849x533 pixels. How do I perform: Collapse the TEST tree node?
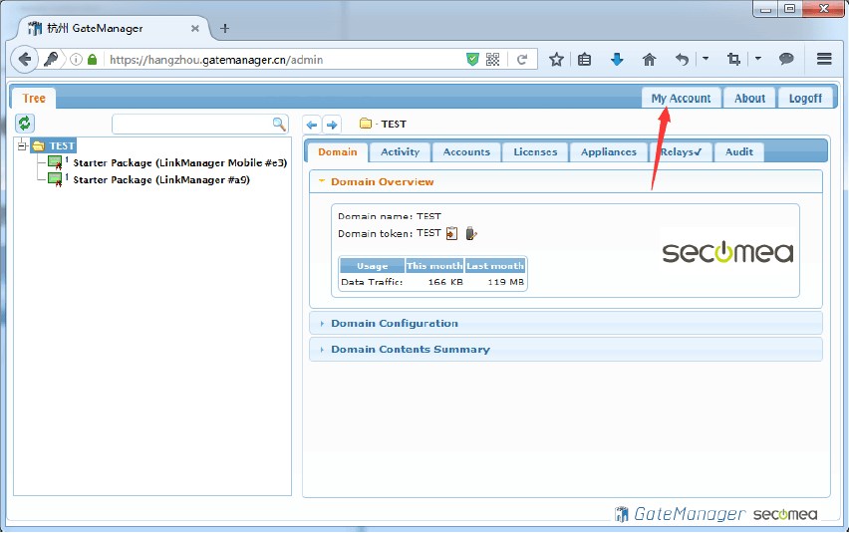[22, 145]
